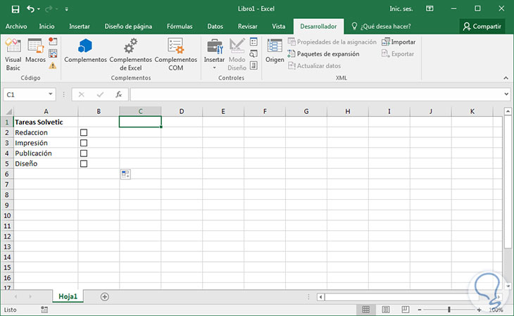Screen dimensions: 514x316
Task: Click the vertical scrollbar up arrow
Action: point(508,111)
